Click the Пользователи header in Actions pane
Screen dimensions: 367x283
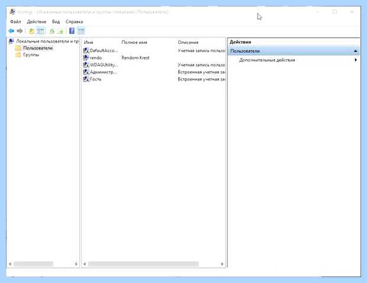294,51
